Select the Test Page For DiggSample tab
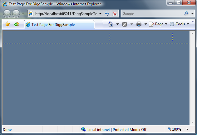The width and height of the screenshot is (197, 135). [x=59, y=25]
